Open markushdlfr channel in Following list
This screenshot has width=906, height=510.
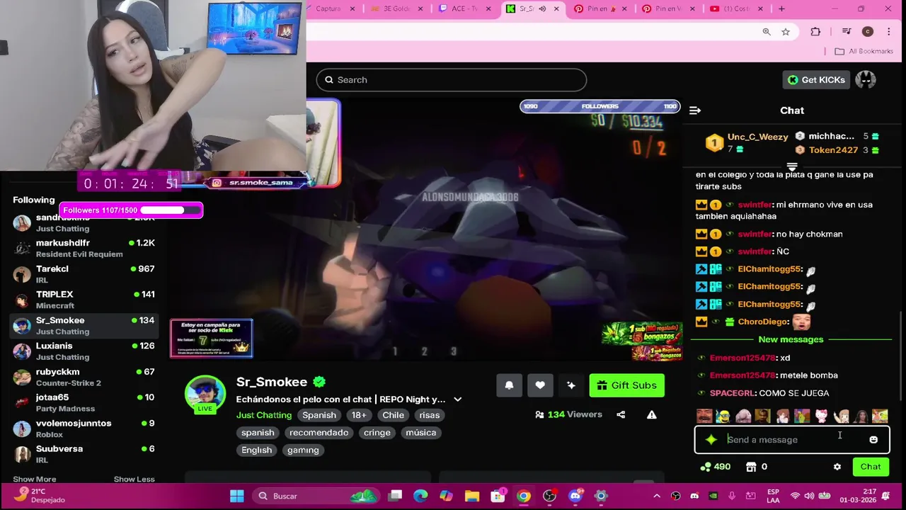pyautogui.click(x=84, y=248)
